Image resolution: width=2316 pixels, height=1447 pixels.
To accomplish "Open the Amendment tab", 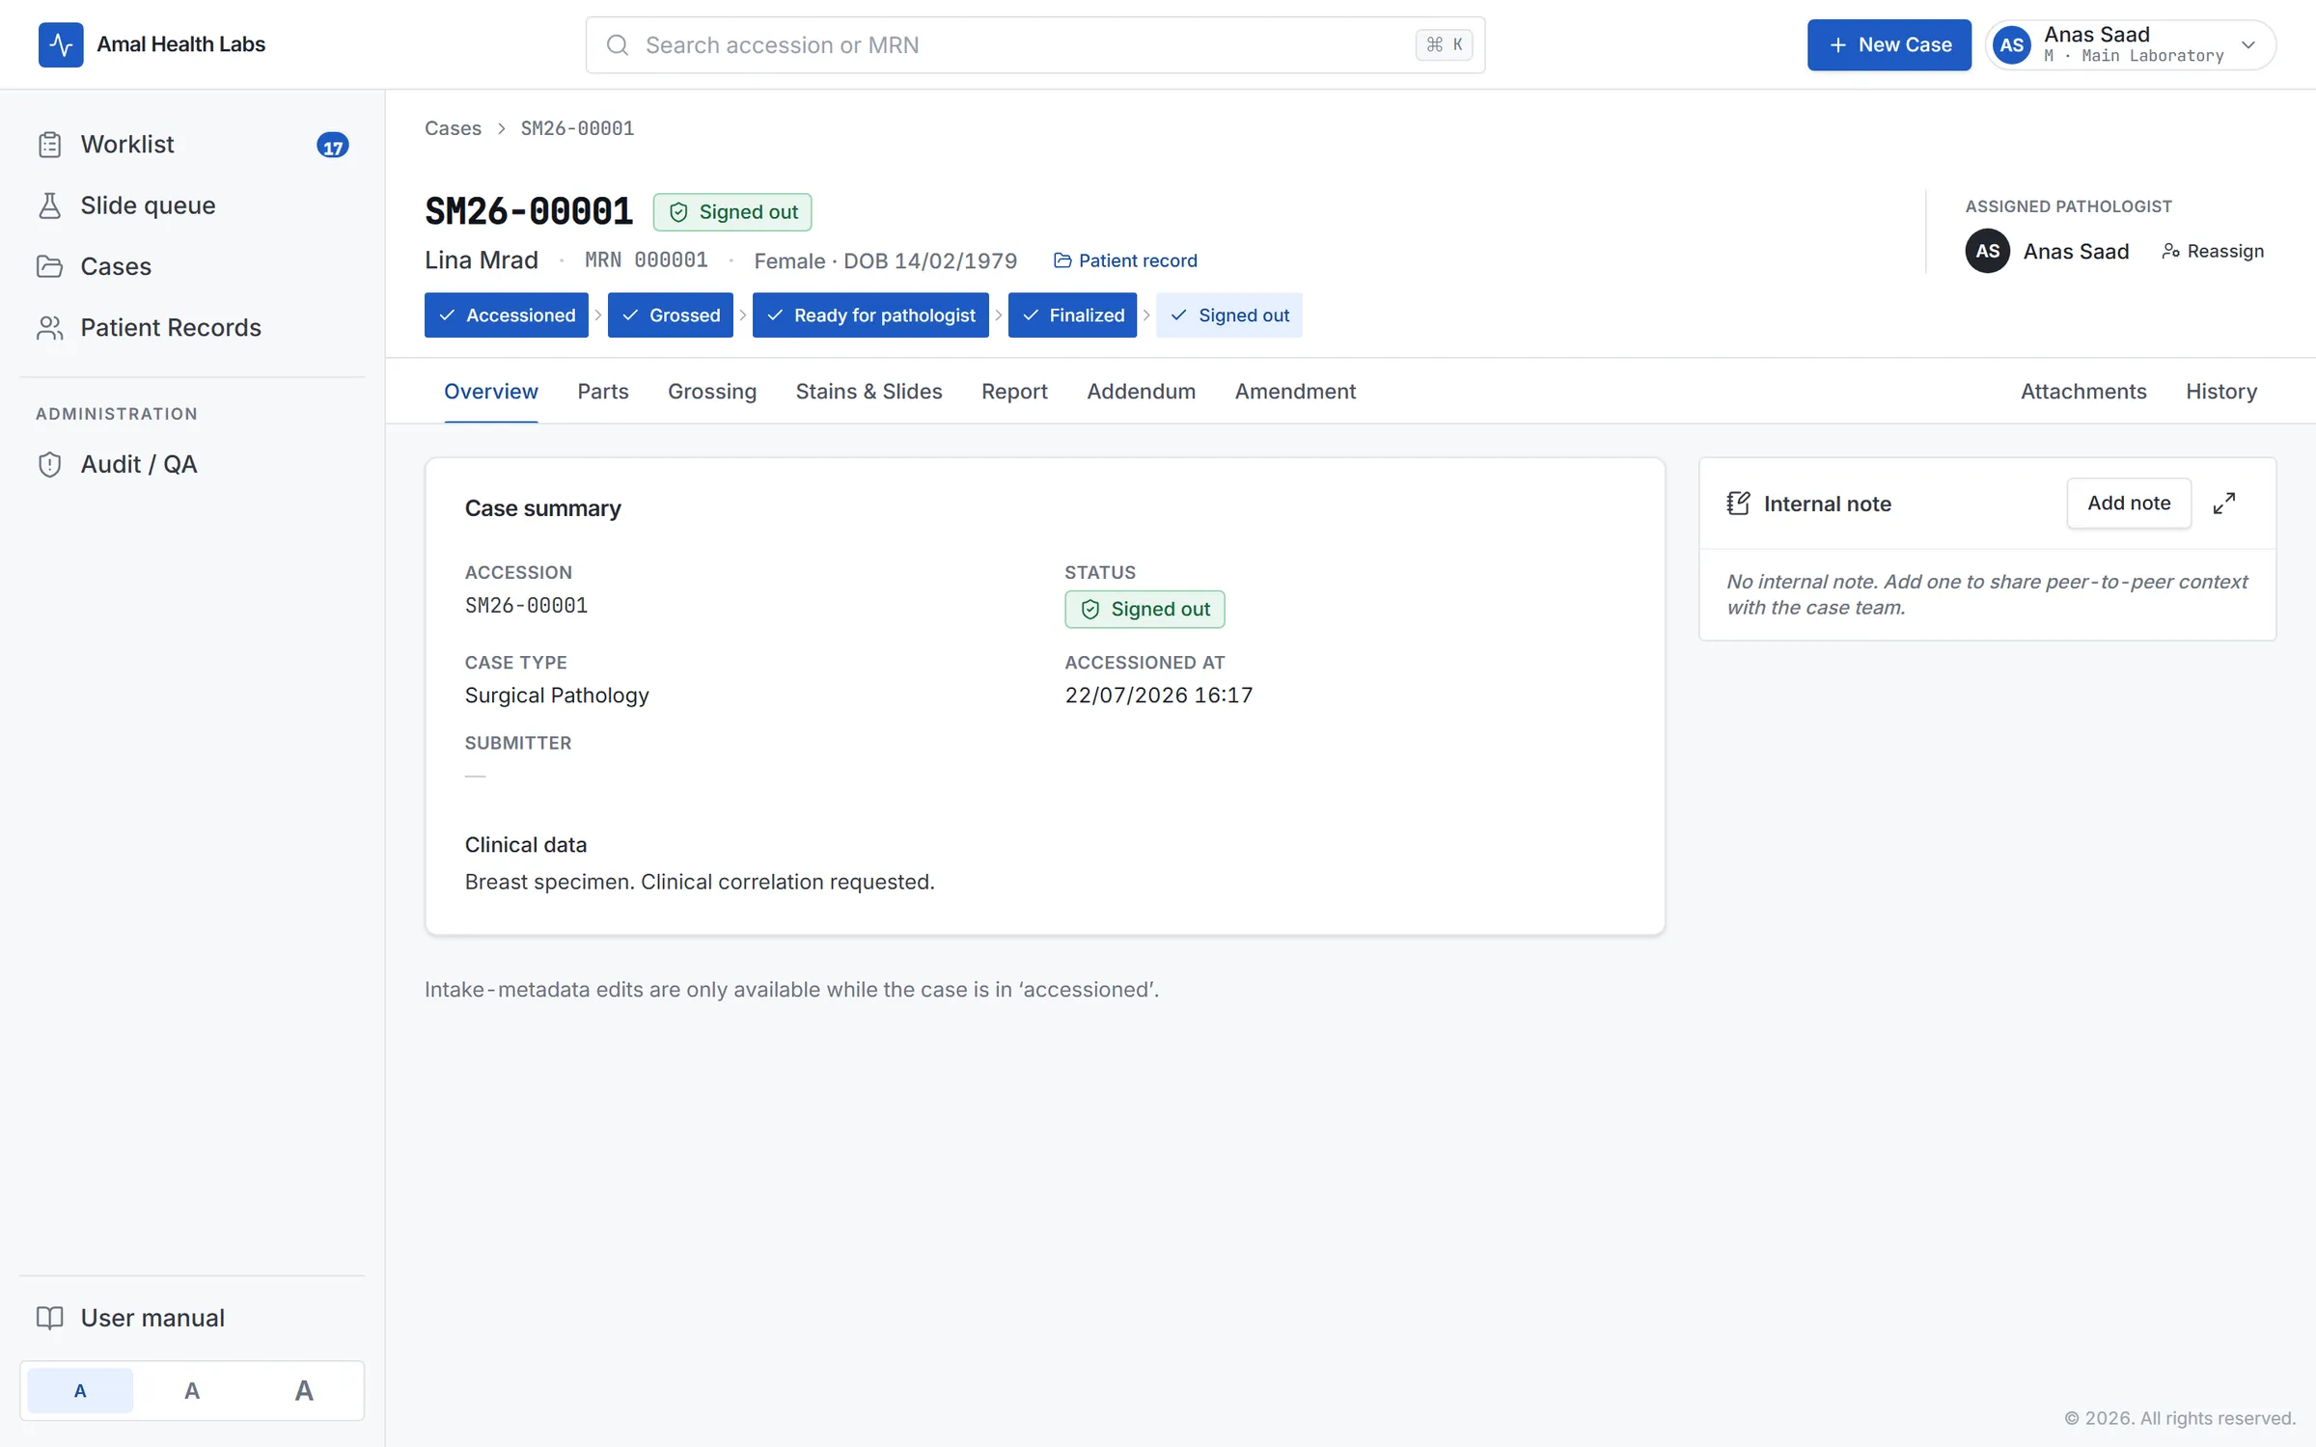I will [x=1295, y=392].
